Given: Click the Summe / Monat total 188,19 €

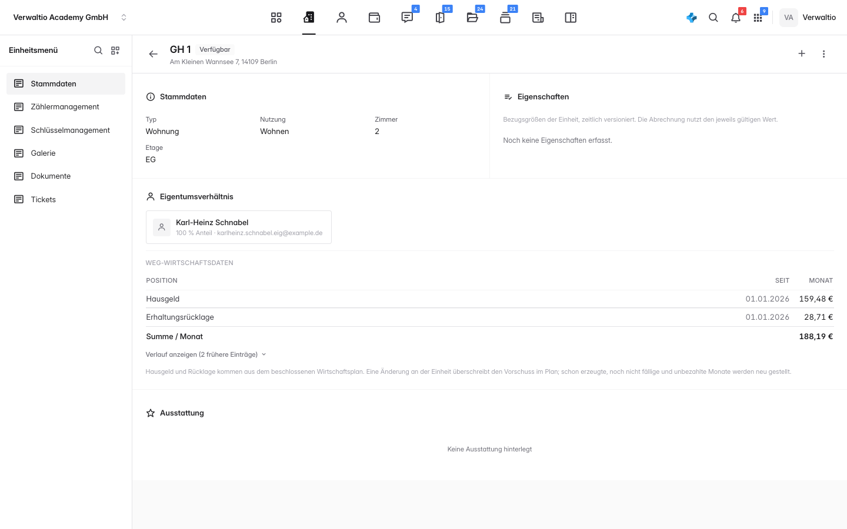Looking at the screenshot, I should click(816, 337).
